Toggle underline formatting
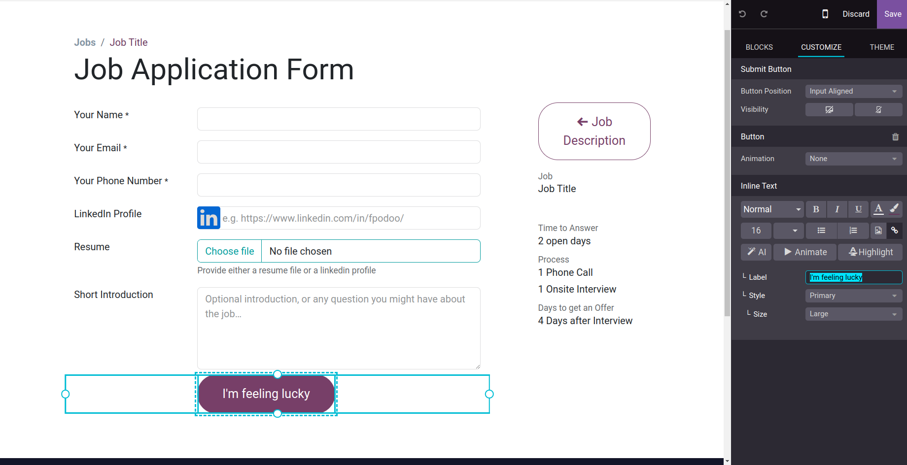907x465 pixels. coord(858,209)
